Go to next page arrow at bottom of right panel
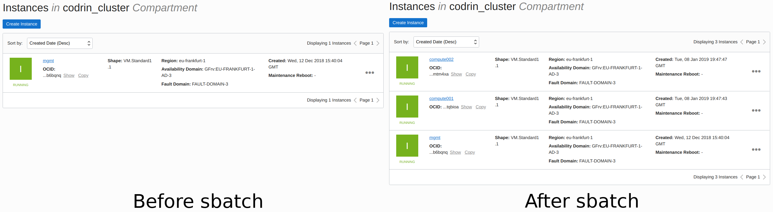 click(764, 177)
